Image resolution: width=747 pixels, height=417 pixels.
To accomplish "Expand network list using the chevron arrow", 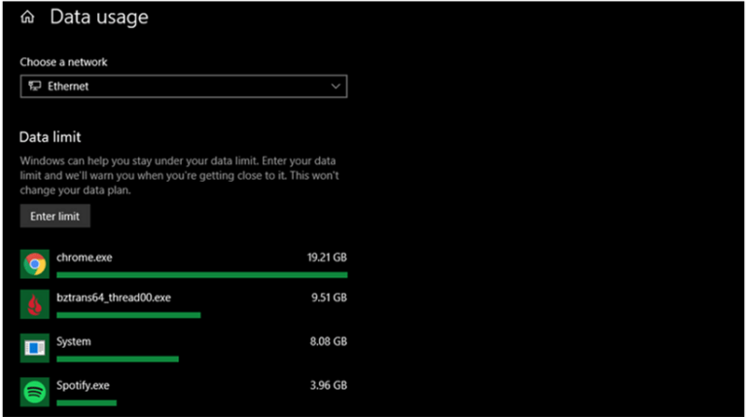I will click(336, 87).
